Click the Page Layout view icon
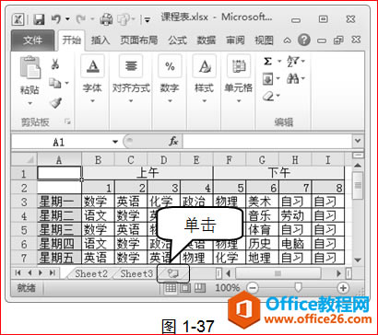Image resolution: width=378 pixels, height=335 pixels. click(x=185, y=287)
